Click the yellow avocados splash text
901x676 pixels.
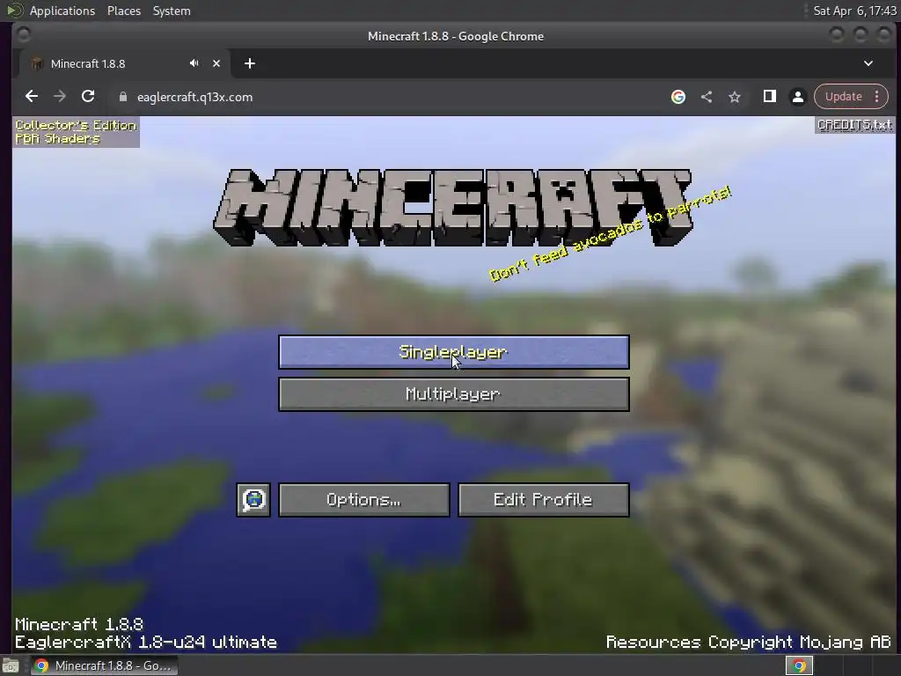(610, 233)
